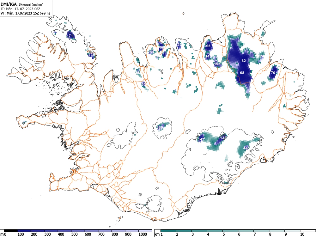Click the '200' label in the metres legend
The width and height of the screenshot is (316, 237).
[x=34, y=234]
